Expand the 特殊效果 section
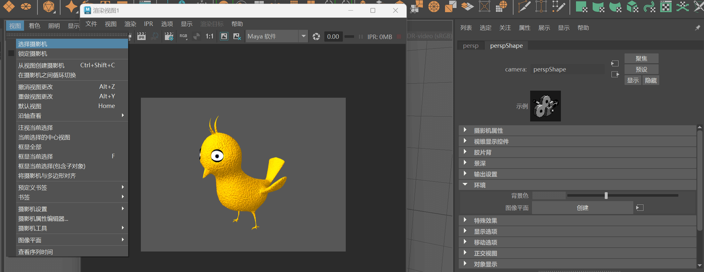 coord(578,220)
